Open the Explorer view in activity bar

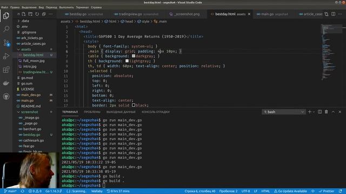6,16
